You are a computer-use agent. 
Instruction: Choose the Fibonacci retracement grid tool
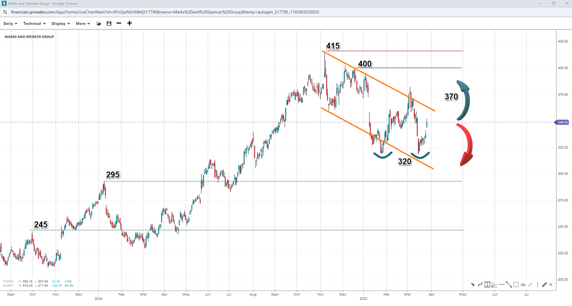click(487, 284)
